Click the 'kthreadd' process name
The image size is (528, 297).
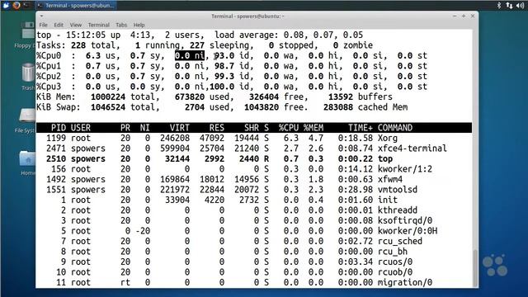pos(398,210)
